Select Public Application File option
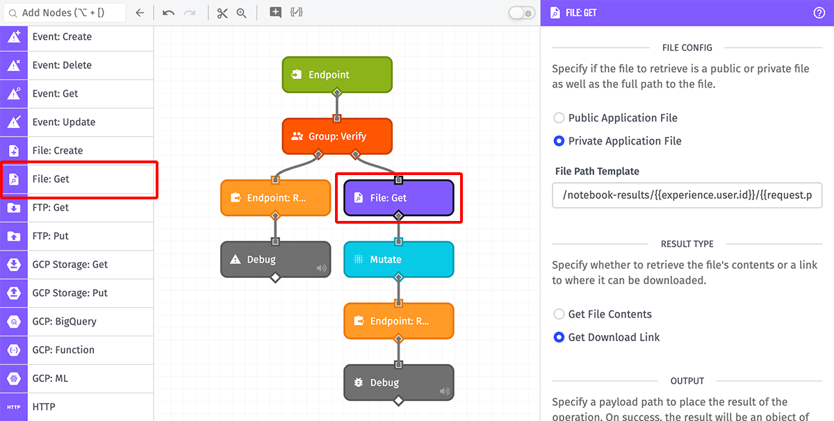 coord(559,117)
